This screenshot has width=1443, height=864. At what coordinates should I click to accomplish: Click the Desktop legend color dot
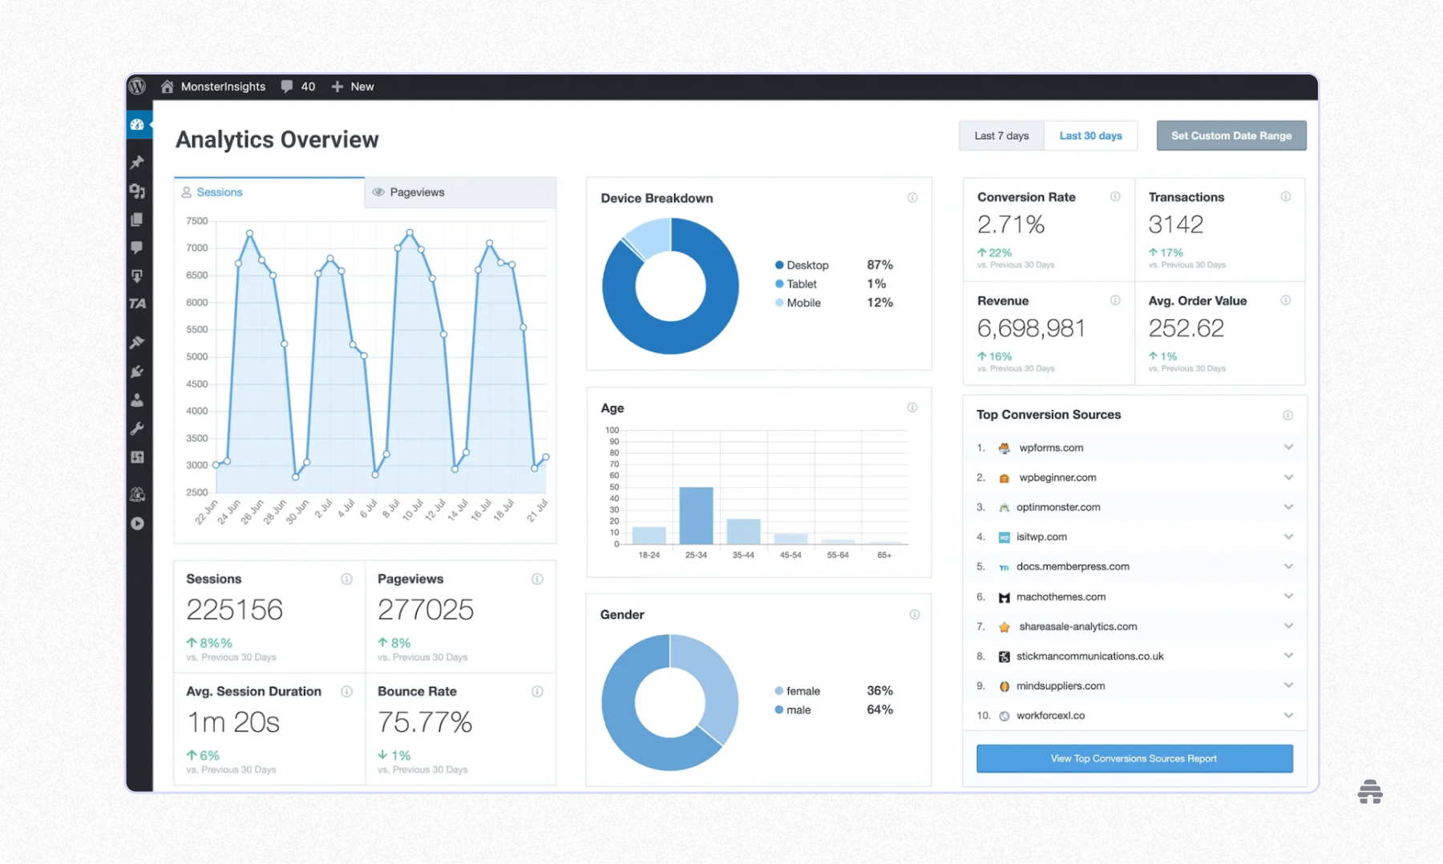(778, 265)
